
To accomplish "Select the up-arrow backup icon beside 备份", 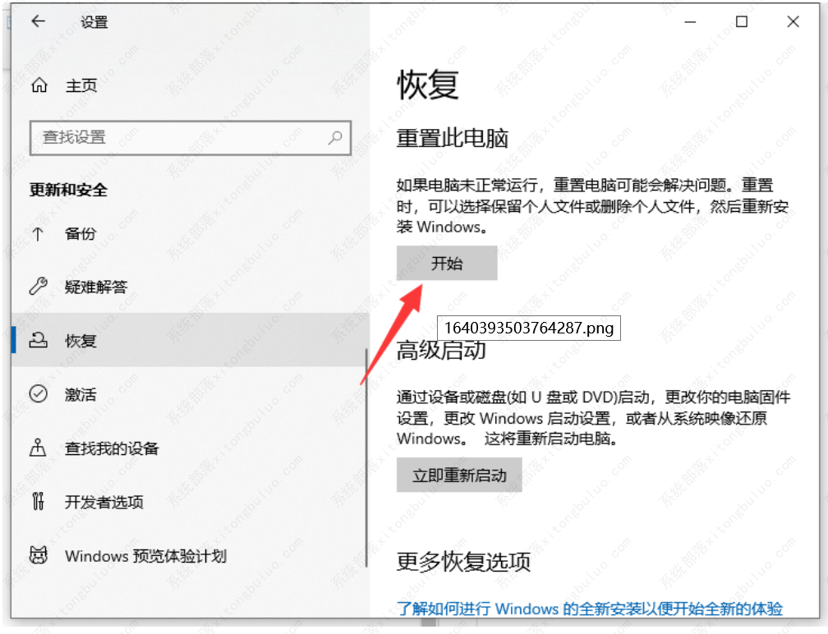I will (39, 233).
